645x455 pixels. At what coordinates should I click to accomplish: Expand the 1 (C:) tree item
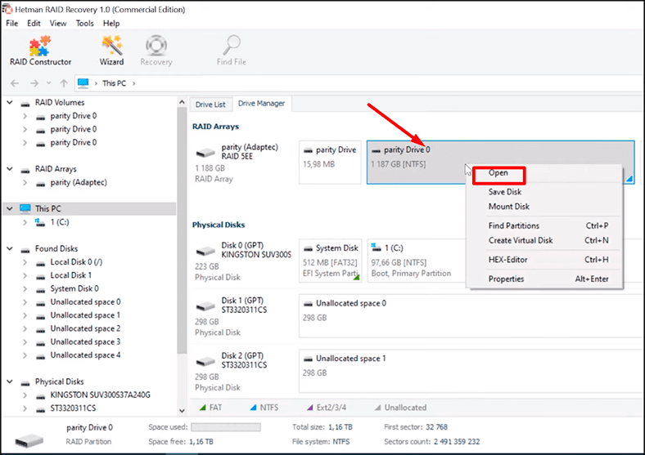tap(25, 222)
